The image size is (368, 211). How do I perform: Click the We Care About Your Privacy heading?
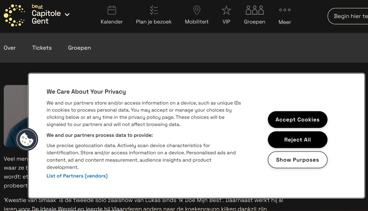pos(86,91)
